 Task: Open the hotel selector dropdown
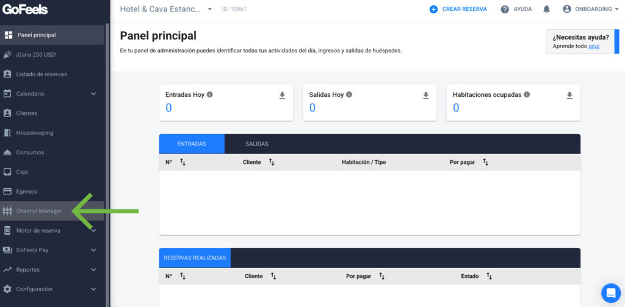[210, 9]
